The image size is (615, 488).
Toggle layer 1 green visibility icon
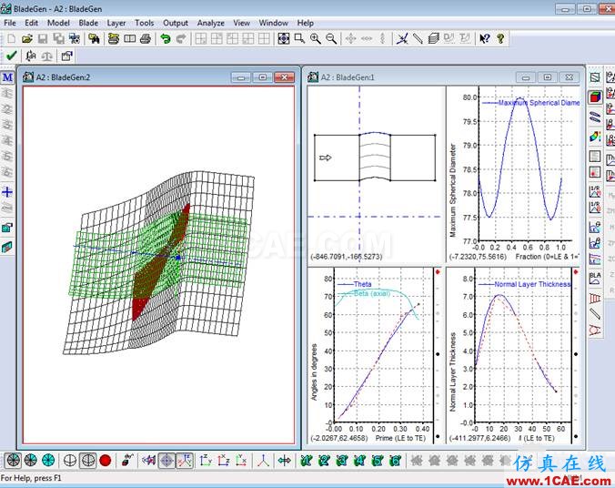click(x=306, y=460)
